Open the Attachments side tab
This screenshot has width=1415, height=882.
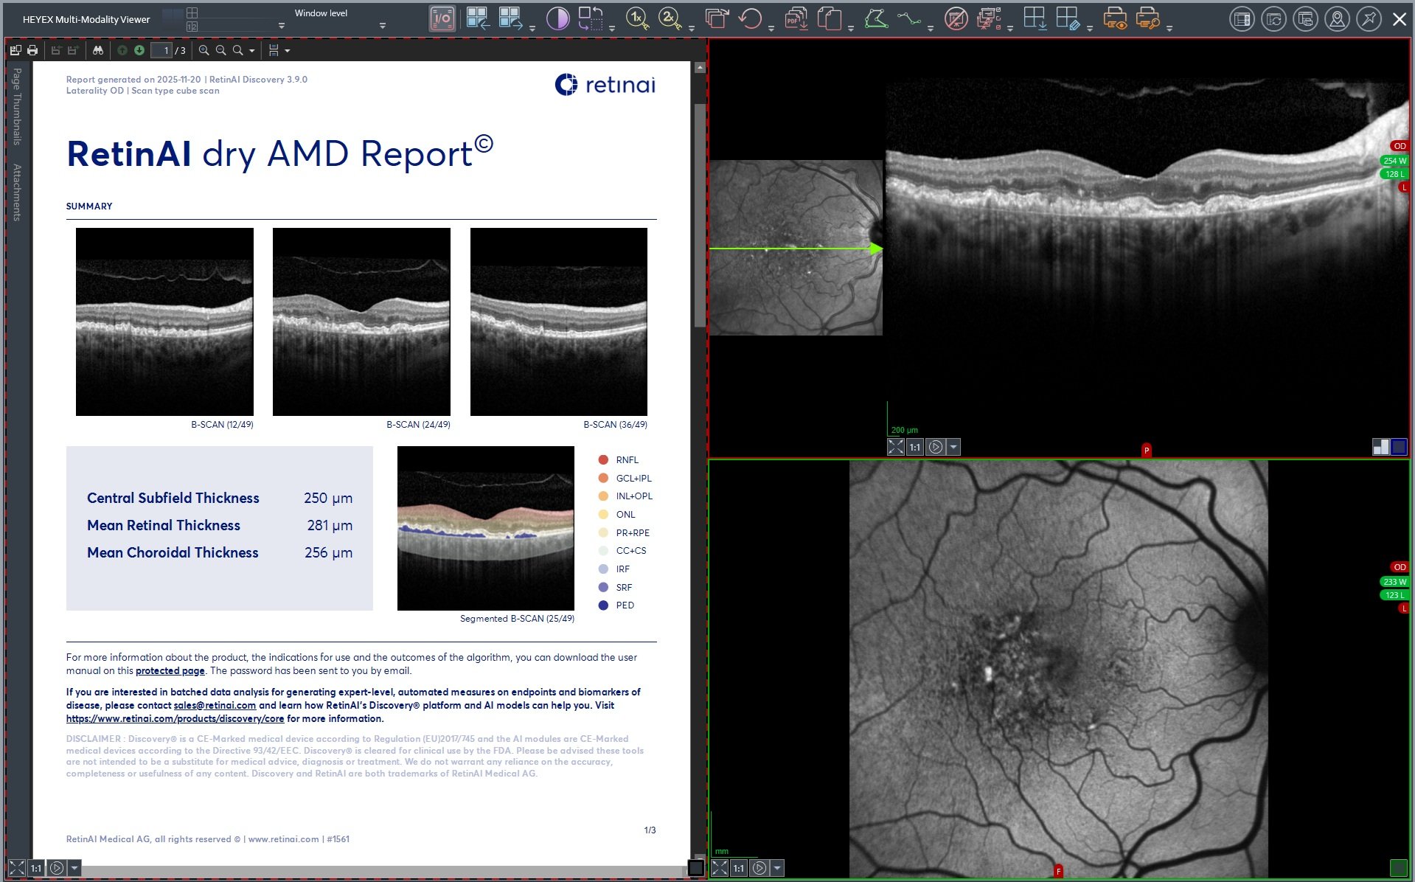17,192
